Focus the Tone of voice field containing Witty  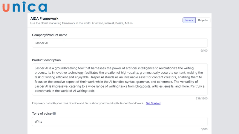coord(119,121)
